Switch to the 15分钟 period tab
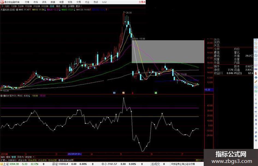This screenshot has height=166, width=258. 28,6
